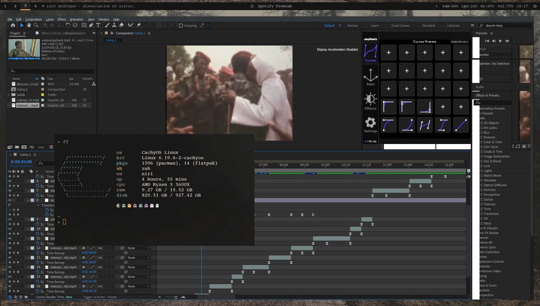Hide layer 14 using its eye icon
540x306 pixels.
click(10, 267)
